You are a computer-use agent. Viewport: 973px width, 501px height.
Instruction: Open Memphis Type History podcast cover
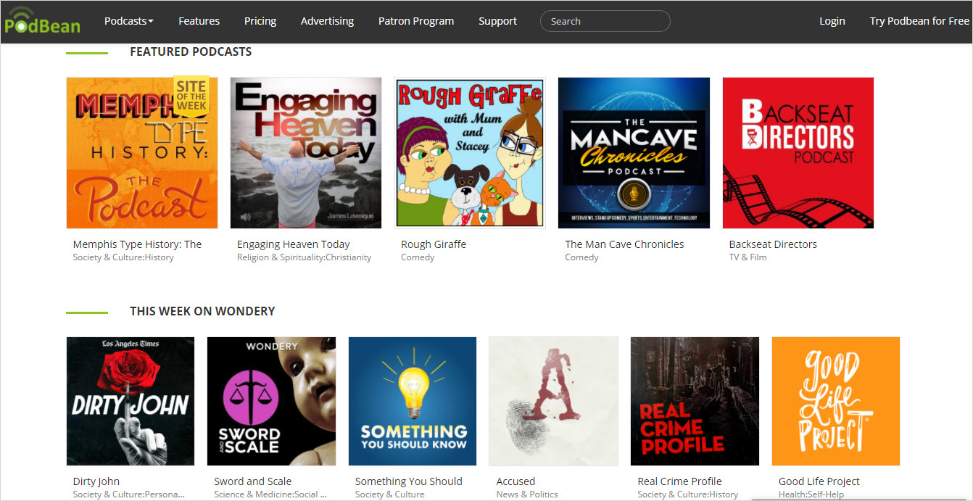tap(142, 153)
